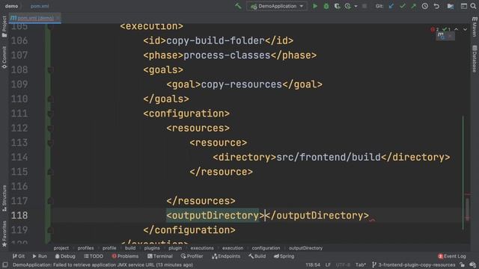This screenshot has width=479, height=269.
Task: Open the Project tool window
Action: point(4,27)
